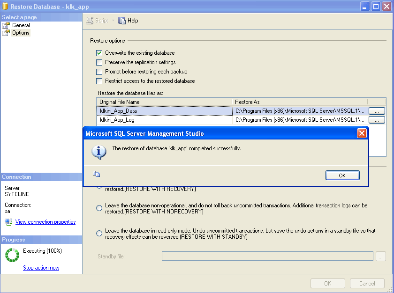Click the connection icon beside View connection properties
This screenshot has height=293, width=394.
coord(8,221)
